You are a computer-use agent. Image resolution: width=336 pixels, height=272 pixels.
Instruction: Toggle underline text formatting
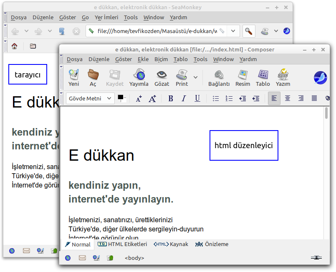coord(197,99)
